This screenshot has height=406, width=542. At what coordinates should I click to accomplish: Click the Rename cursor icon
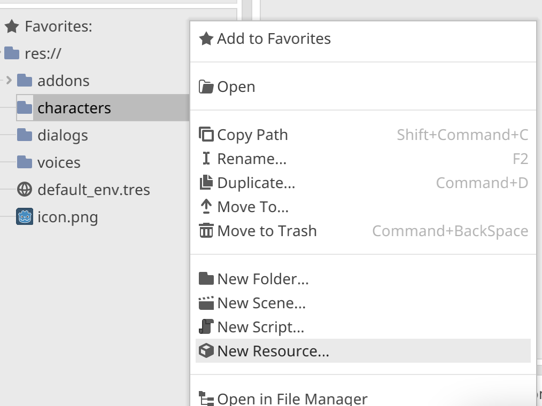pyautogui.click(x=206, y=159)
